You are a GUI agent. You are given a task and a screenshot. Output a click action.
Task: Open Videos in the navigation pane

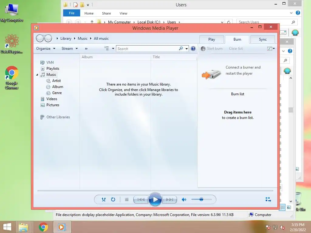pyautogui.click(x=49, y=99)
